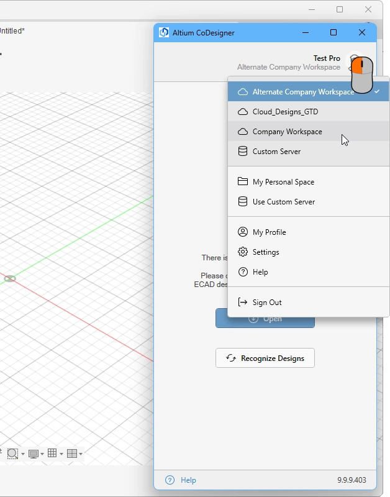Open the Display Settings monitor icon
Image resolution: width=390 pixels, height=497 pixels.
click(34, 454)
